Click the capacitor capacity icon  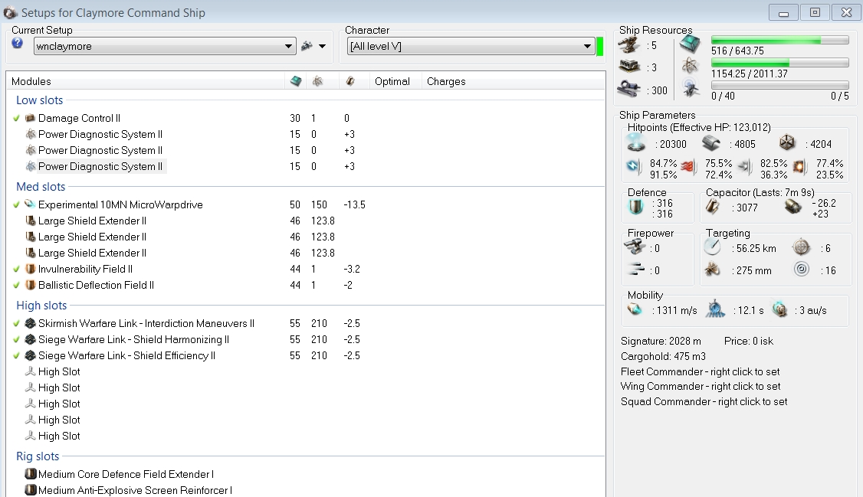[712, 208]
